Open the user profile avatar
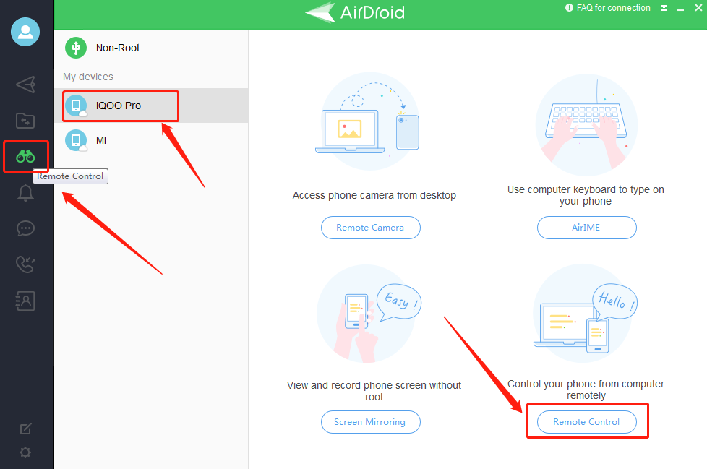Image resolution: width=707 pixels, height=469 pixels. coord(25,32)
